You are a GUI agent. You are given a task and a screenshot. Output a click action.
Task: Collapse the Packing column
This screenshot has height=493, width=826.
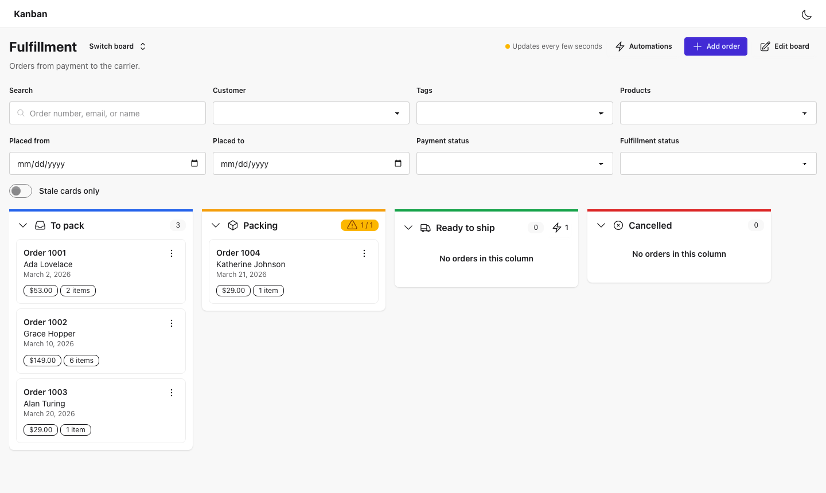point(216,225)
